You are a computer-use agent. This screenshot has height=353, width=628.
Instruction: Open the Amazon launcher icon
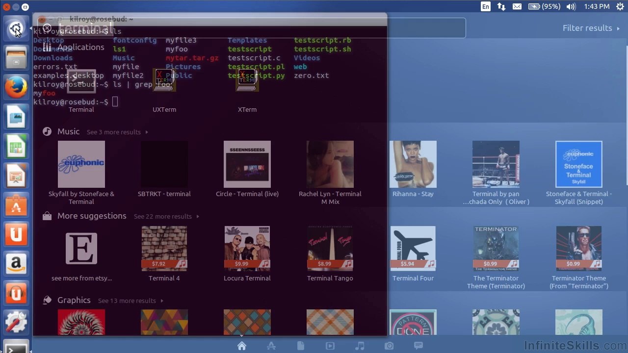pos(16,264)
